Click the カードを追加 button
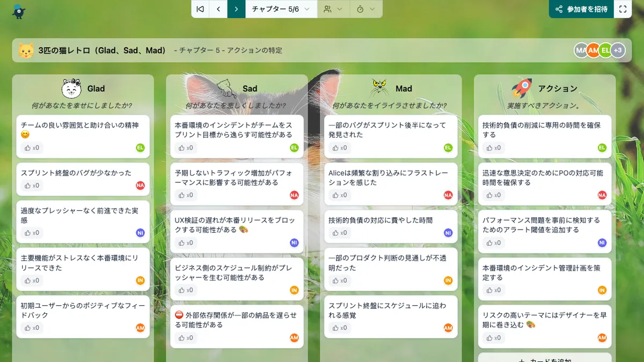This screenshot has width=644, height=362. pyautogui.click(x=544, y=358)
